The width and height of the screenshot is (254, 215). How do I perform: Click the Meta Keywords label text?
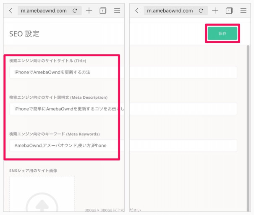point(55,134)
